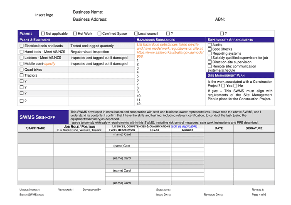The width and height of the screenshot is (291, 205).
Task: Check the Reporting systems box
Action: [210, 53]
